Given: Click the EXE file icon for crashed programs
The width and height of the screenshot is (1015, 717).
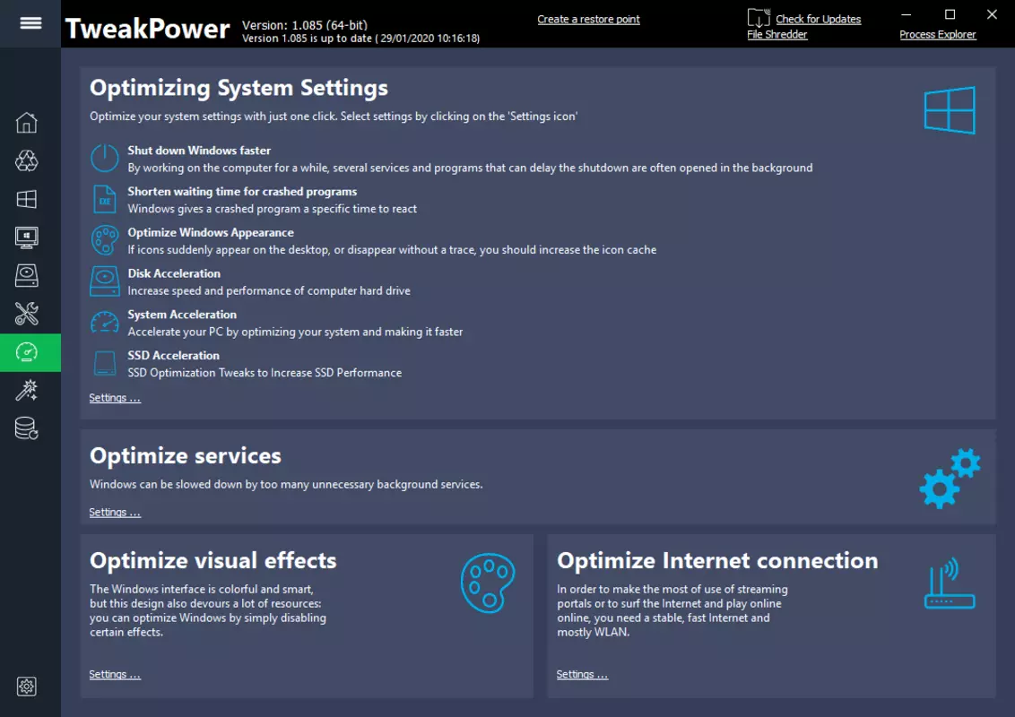Looking at the screenshot, I should click(104, 199).
